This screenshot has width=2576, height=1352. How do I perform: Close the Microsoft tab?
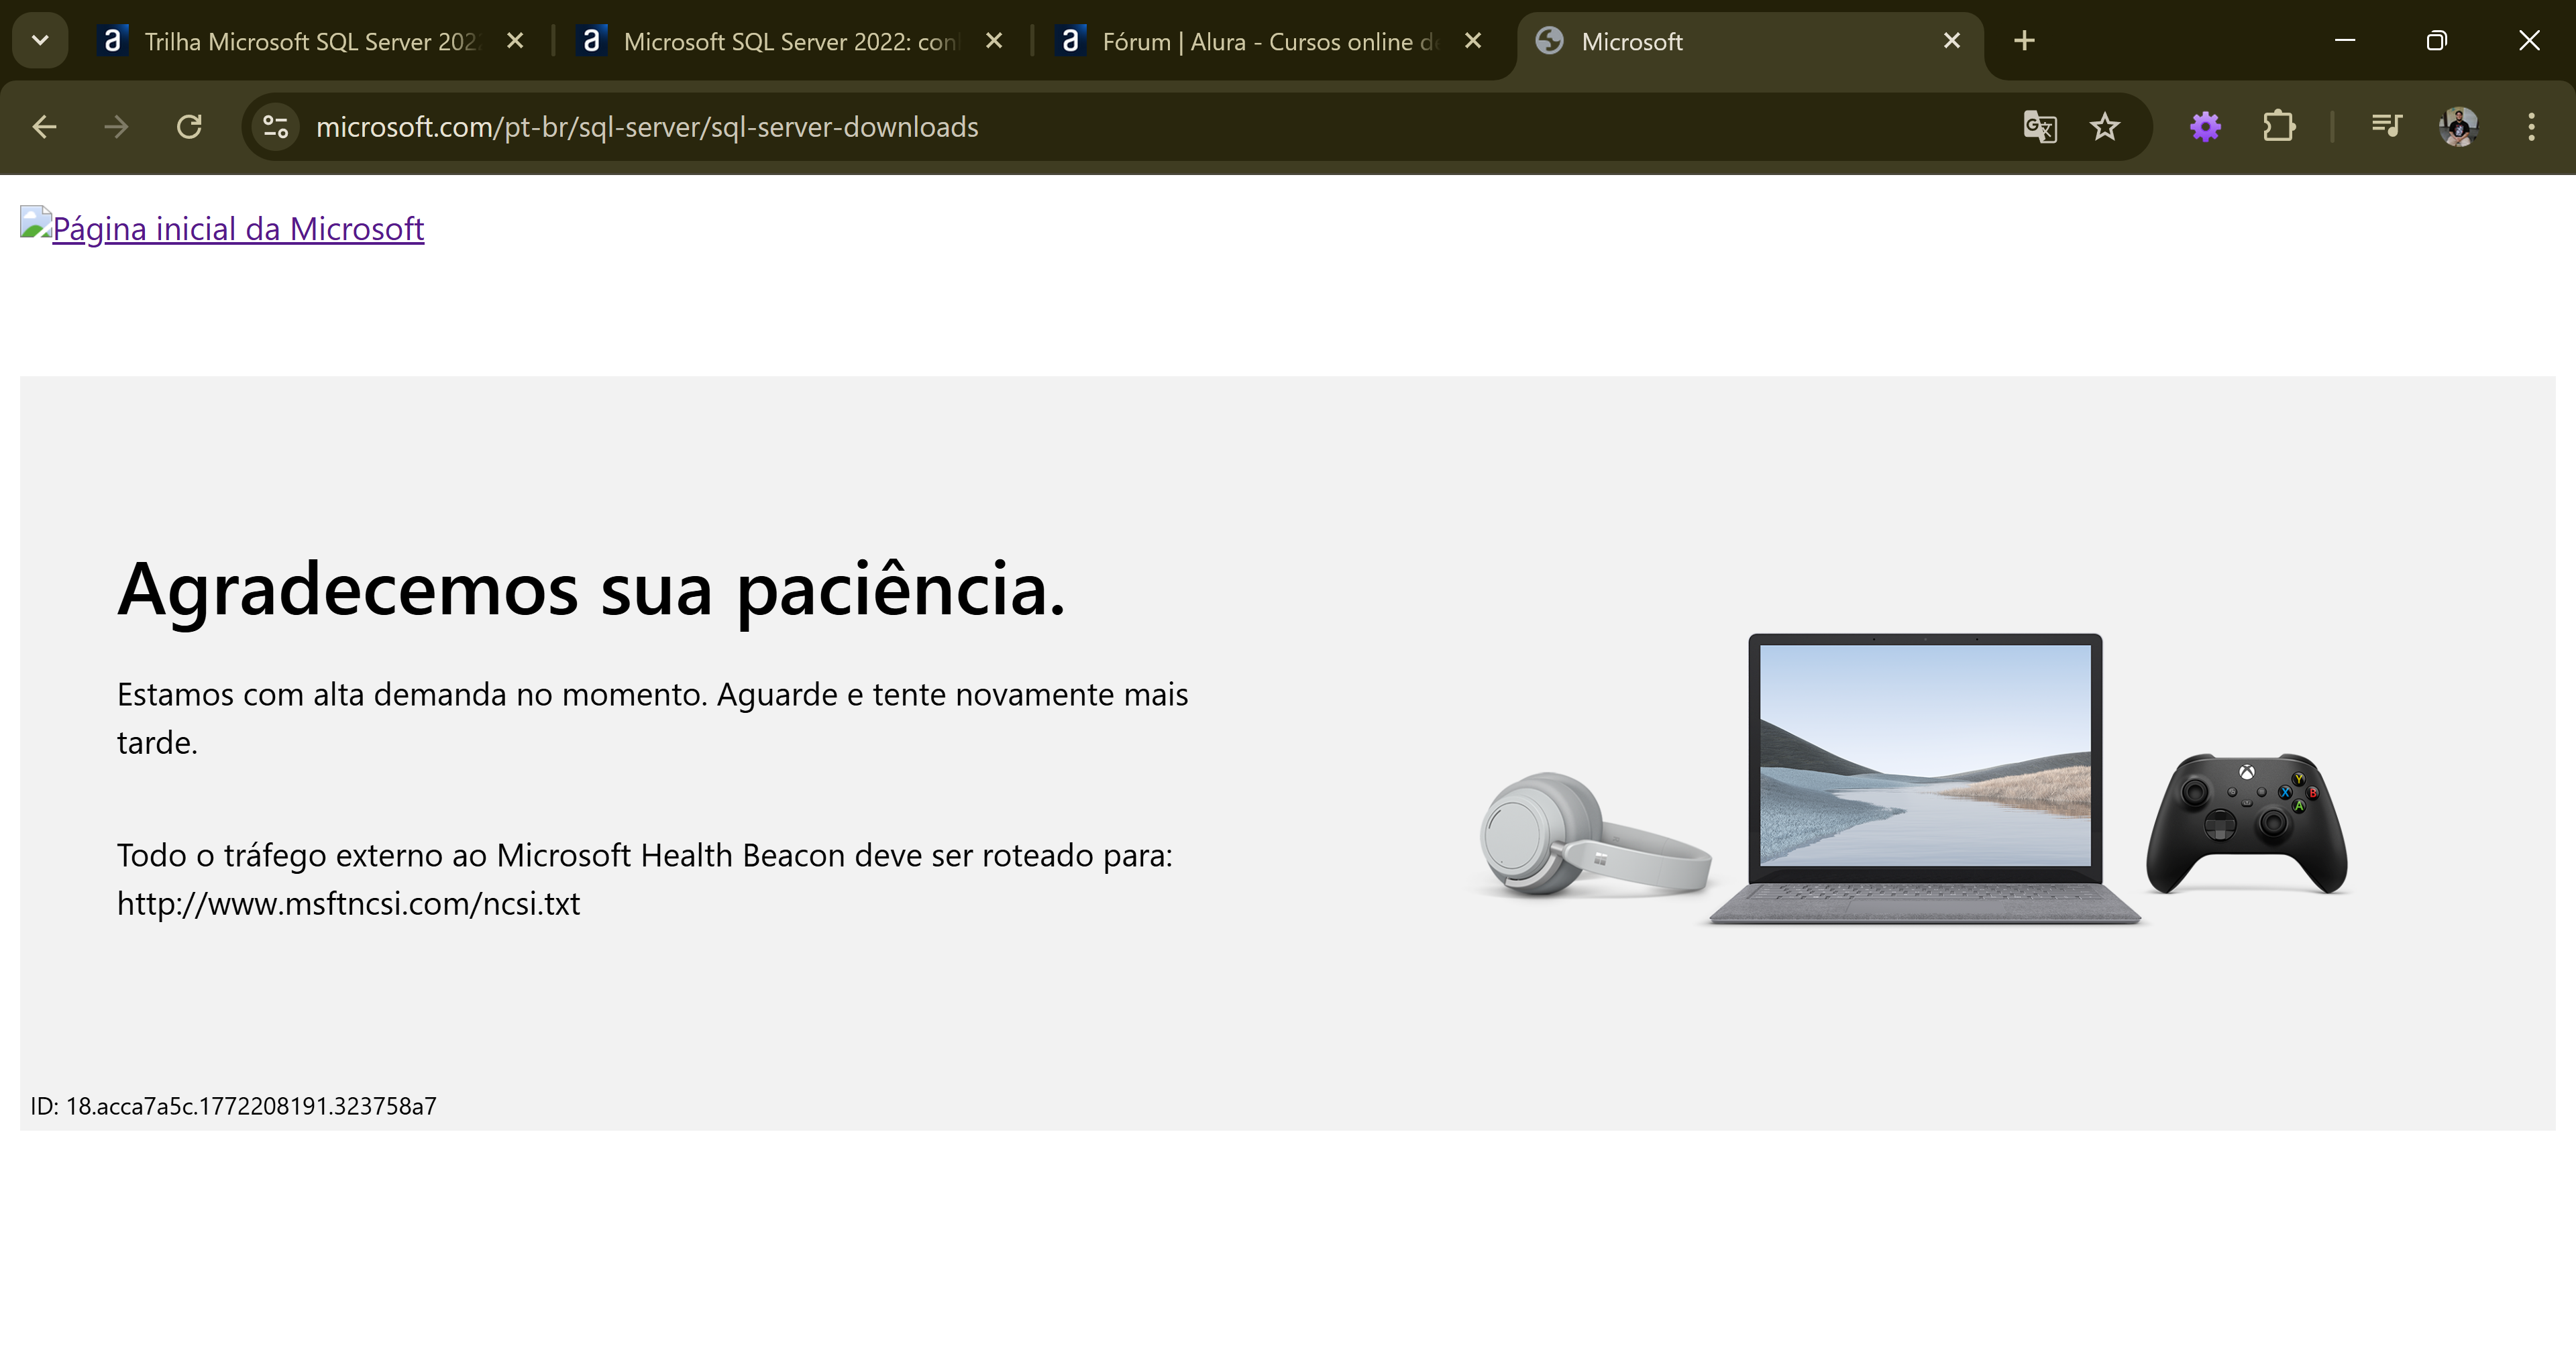coord(1952,41)
